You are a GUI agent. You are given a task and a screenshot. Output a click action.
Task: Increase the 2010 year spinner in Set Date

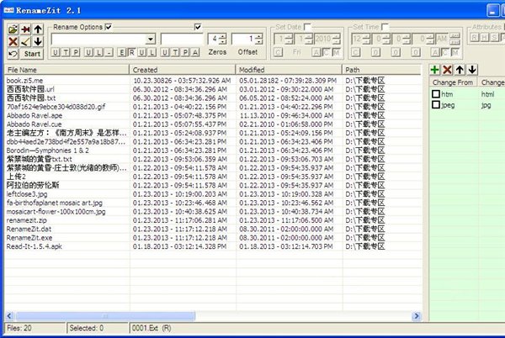(336, 37)
